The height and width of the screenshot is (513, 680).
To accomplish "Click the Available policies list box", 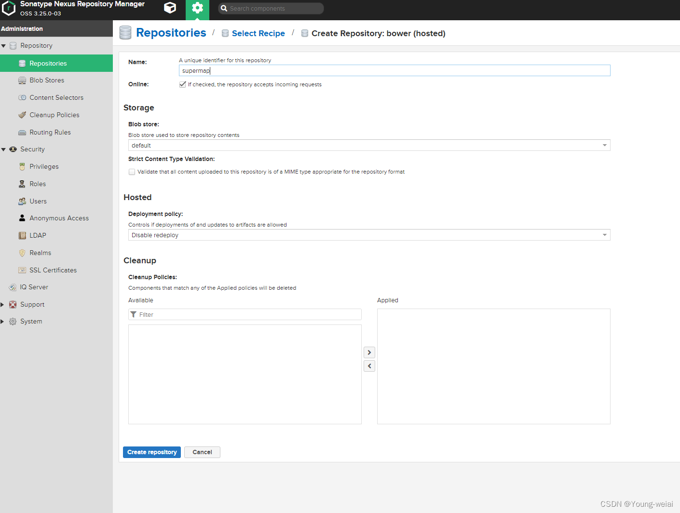I will pos(245,374).
